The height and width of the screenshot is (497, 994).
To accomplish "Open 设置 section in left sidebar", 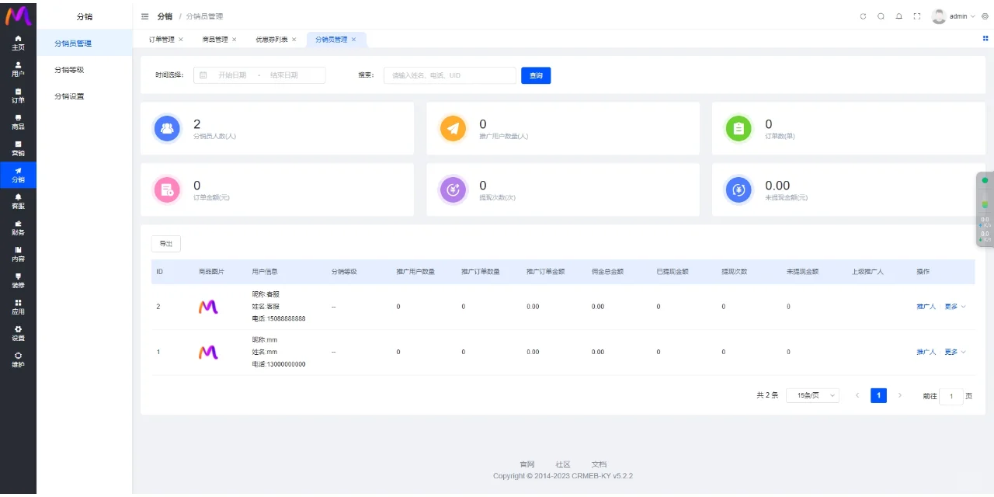I will point(18,333).
